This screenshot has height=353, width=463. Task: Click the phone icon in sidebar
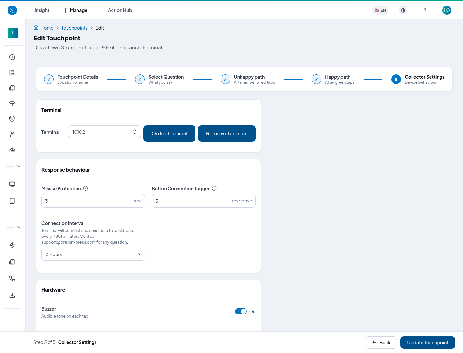[x=12, y=279]
